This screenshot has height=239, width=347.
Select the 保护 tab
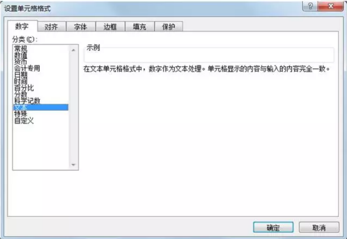click(x=168, y=27)
